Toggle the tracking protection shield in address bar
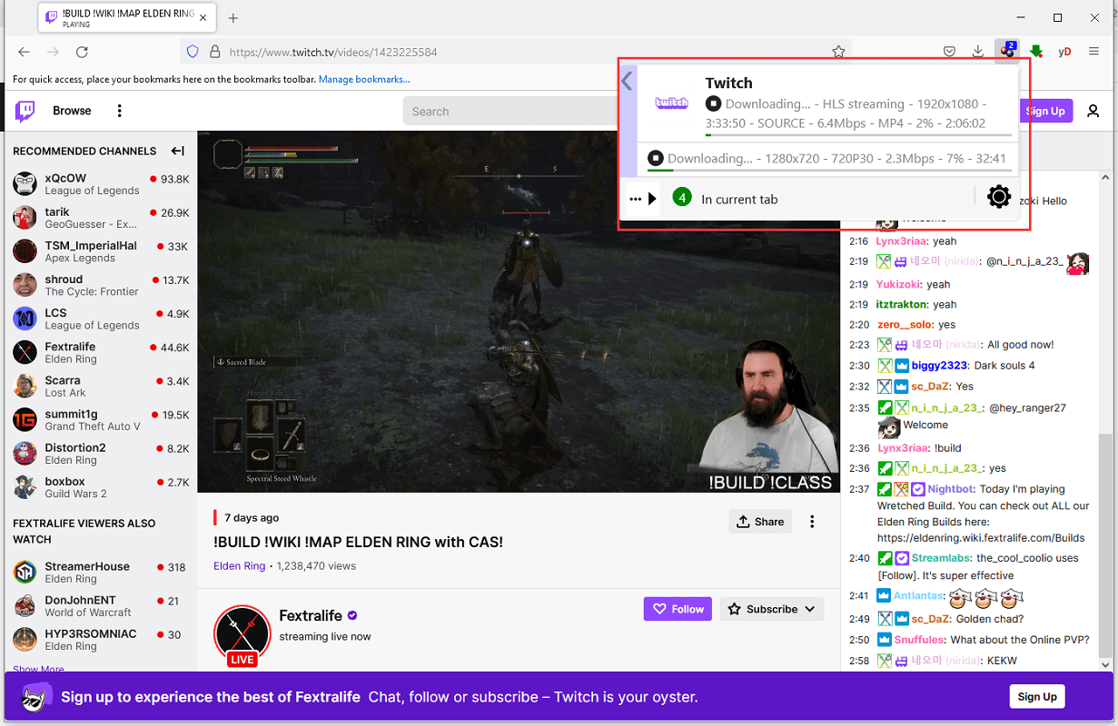1118x726 pixels. tap(192, 52)
